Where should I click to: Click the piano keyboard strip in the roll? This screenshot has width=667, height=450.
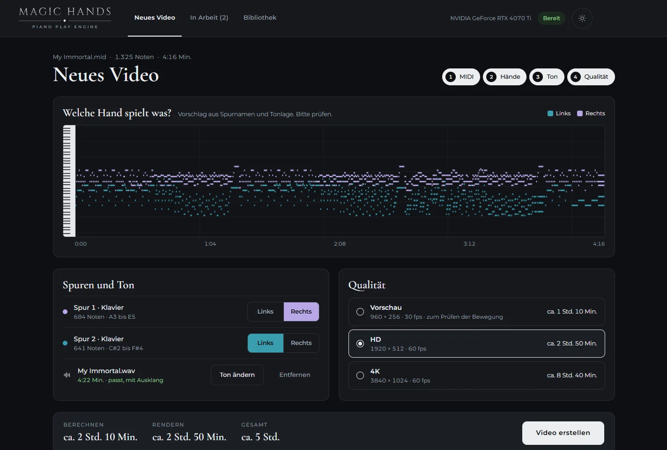[69, 181]
